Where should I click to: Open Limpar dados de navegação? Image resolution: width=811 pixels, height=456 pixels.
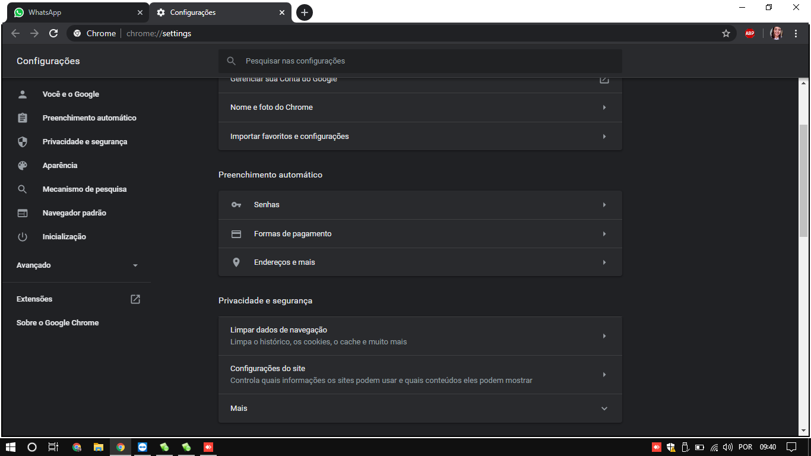(420, 336)
